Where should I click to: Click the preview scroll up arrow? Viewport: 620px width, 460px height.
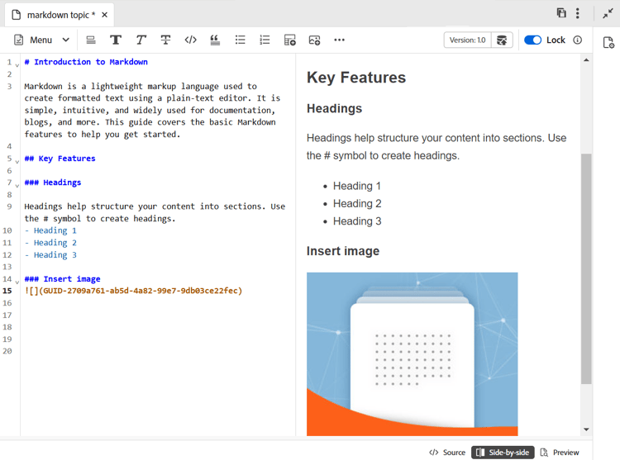(586, 60)
